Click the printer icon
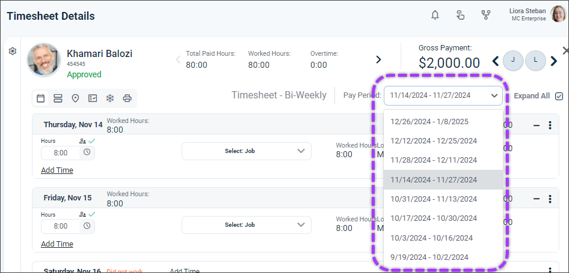Screen dimensions: 569x273 [x=127, y=98]
